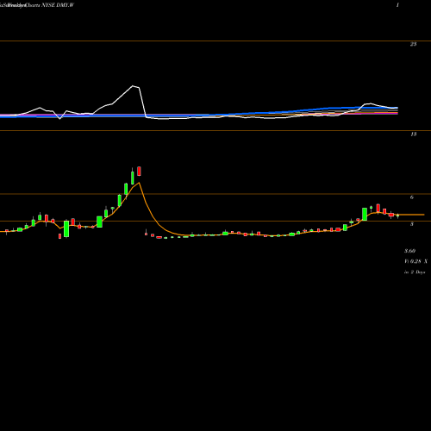431x431 pixels.
Task: Click the 3.60 price value text
Action: pos(409,251)
